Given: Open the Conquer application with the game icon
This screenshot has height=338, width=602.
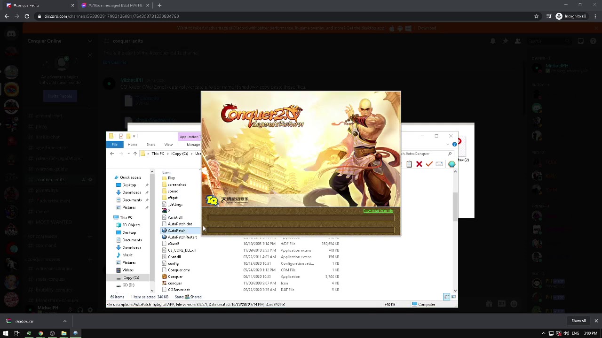Looking at the screenshot, I should point(172,277).
